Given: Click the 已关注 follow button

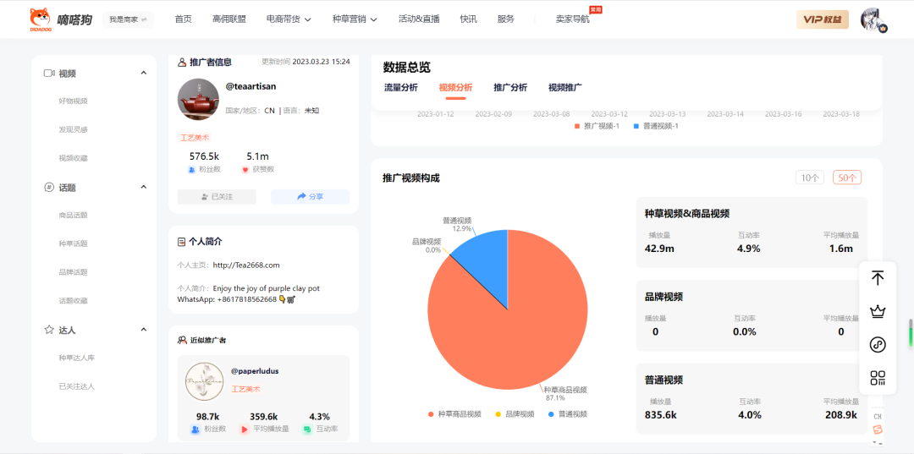Looking at the screenshot, I should [x=217, y=197].
